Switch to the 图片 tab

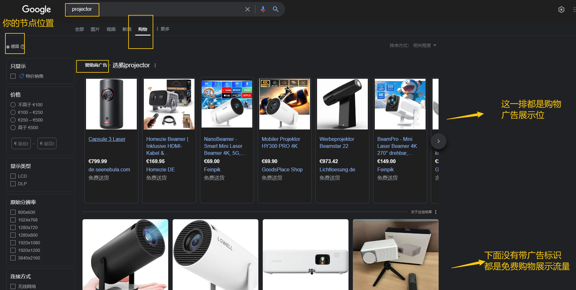click(x=95, y=29)
